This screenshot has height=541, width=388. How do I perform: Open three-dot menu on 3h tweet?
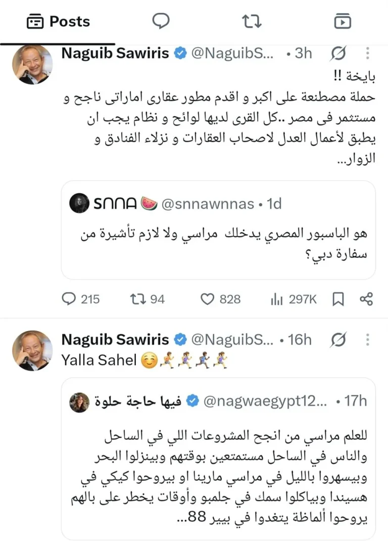click(x=368, y=53)
